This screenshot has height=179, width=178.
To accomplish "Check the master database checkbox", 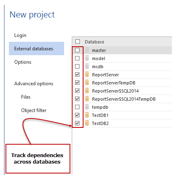I will pos(77,50).
